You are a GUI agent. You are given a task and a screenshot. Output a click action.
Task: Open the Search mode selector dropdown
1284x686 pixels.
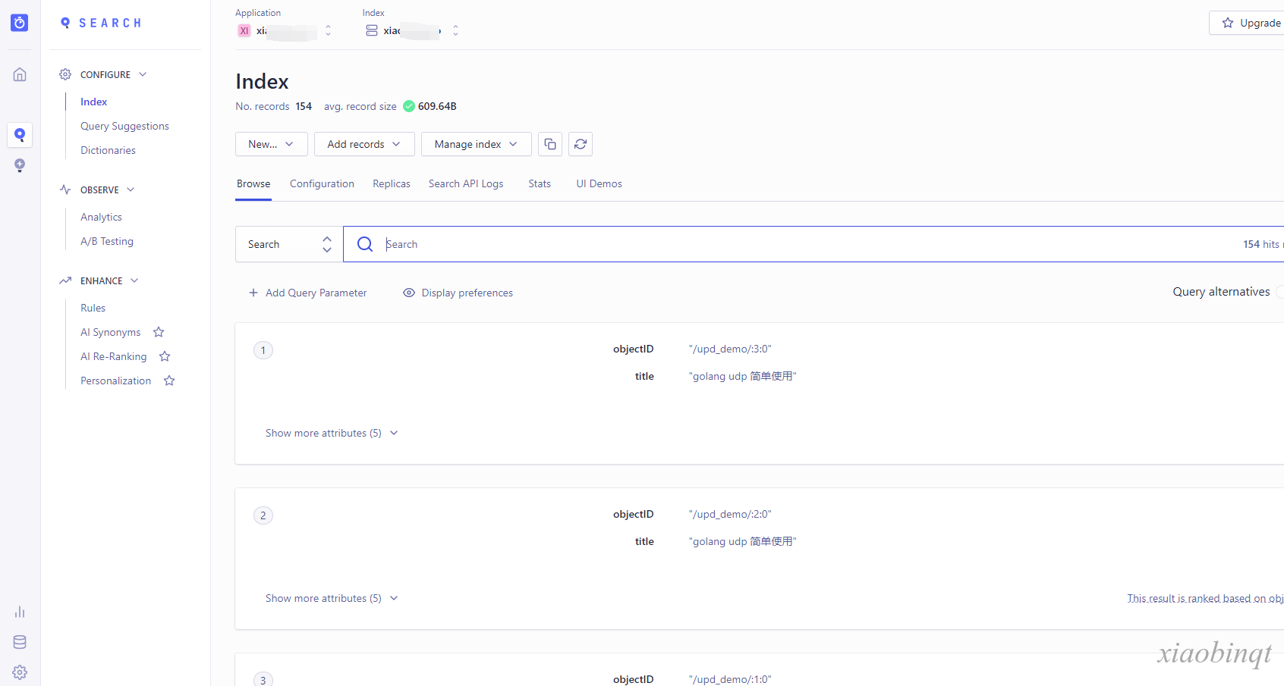tap(289, 244)
